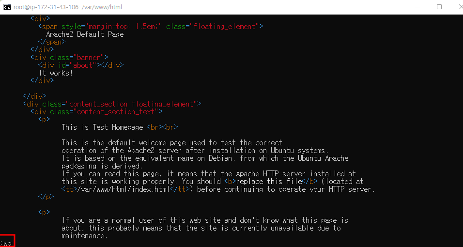Click the 'It works!' text line
463x247 pixels.
pos(56,73)
